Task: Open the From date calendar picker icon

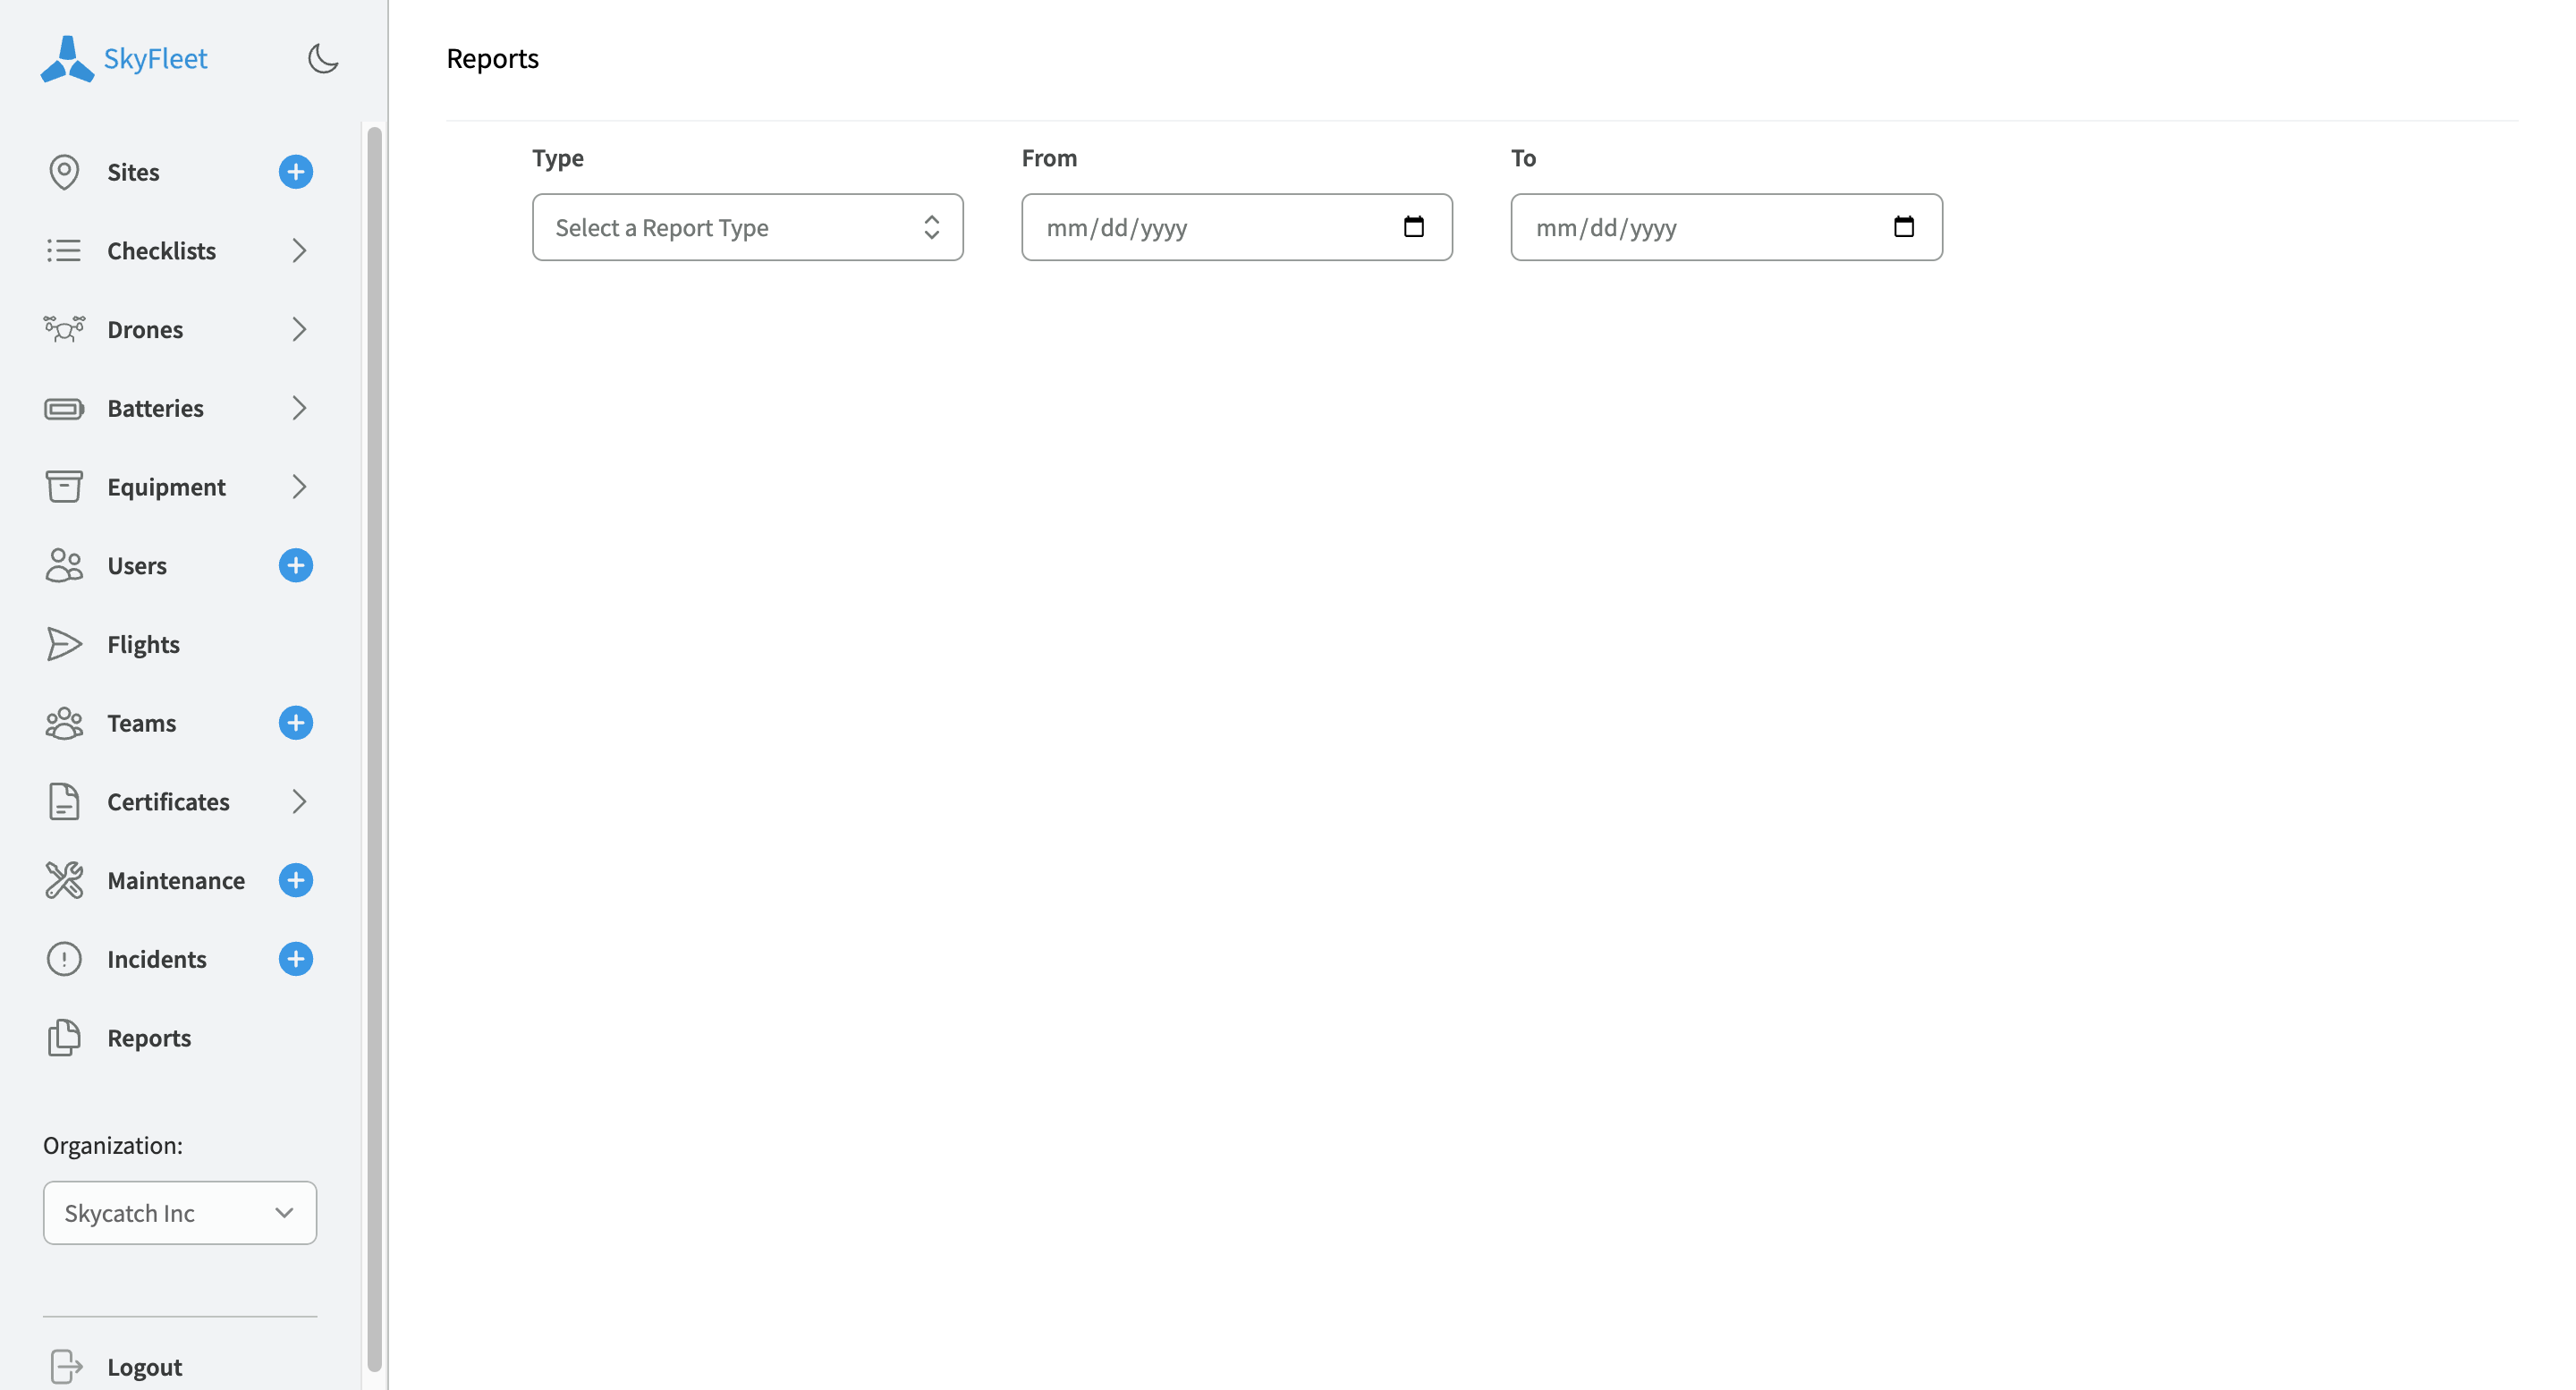Action: click(1413, 226)
